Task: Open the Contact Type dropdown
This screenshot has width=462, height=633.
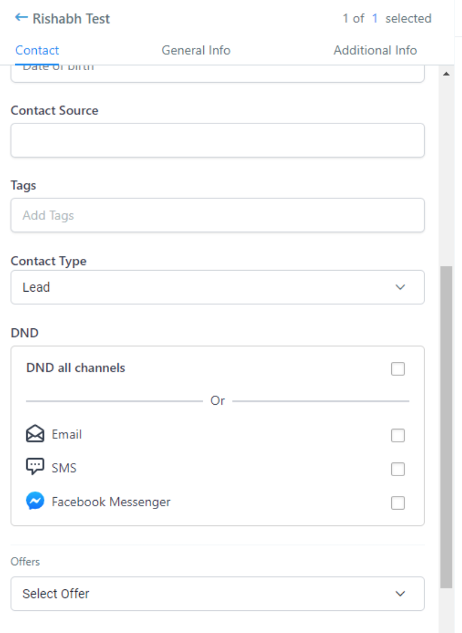Action: [x=217, y=287]
